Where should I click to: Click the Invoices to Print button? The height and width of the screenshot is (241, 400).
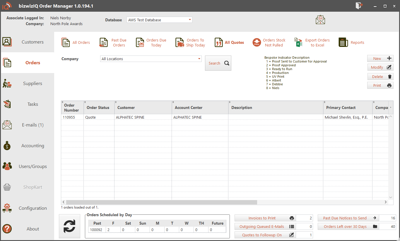[265, 218]
